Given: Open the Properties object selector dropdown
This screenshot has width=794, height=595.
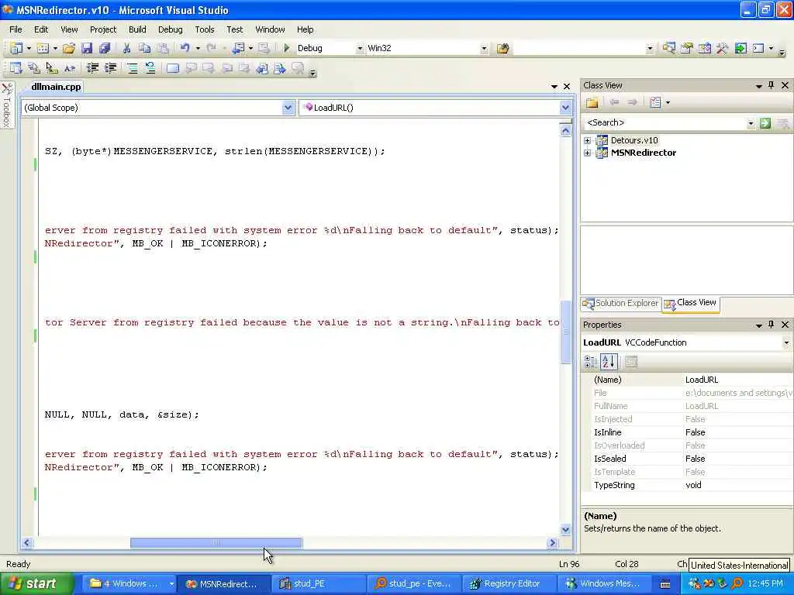Looking at the screenshot, I should pos(786,342).
